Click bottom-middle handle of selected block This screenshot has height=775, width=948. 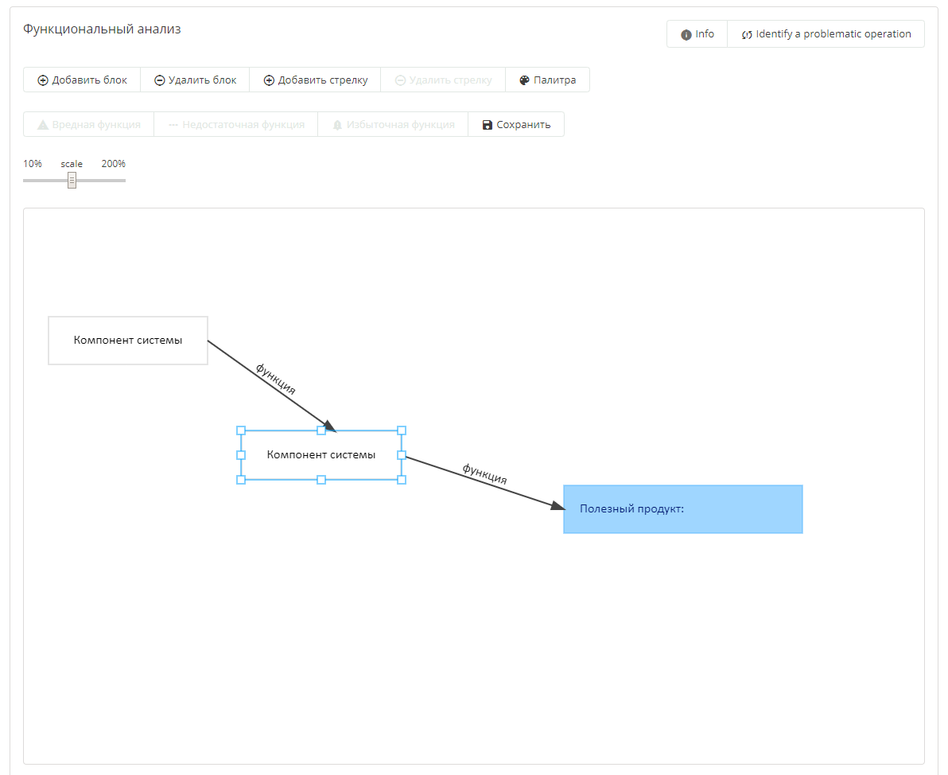[321, 480]
